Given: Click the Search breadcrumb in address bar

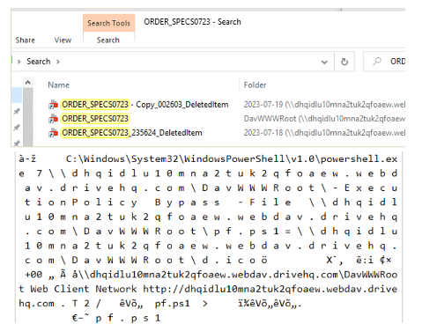Looking at the screenshot, I should (39, 62).
